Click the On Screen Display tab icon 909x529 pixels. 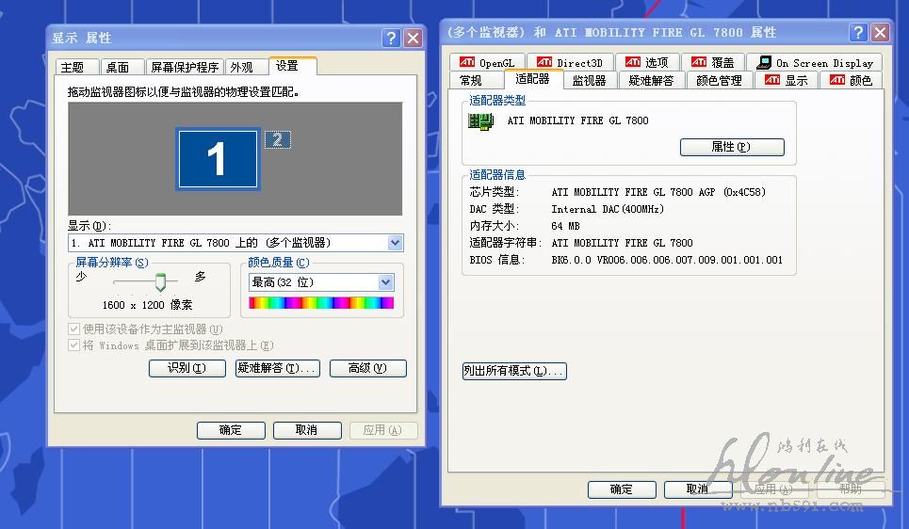point(765,63)
